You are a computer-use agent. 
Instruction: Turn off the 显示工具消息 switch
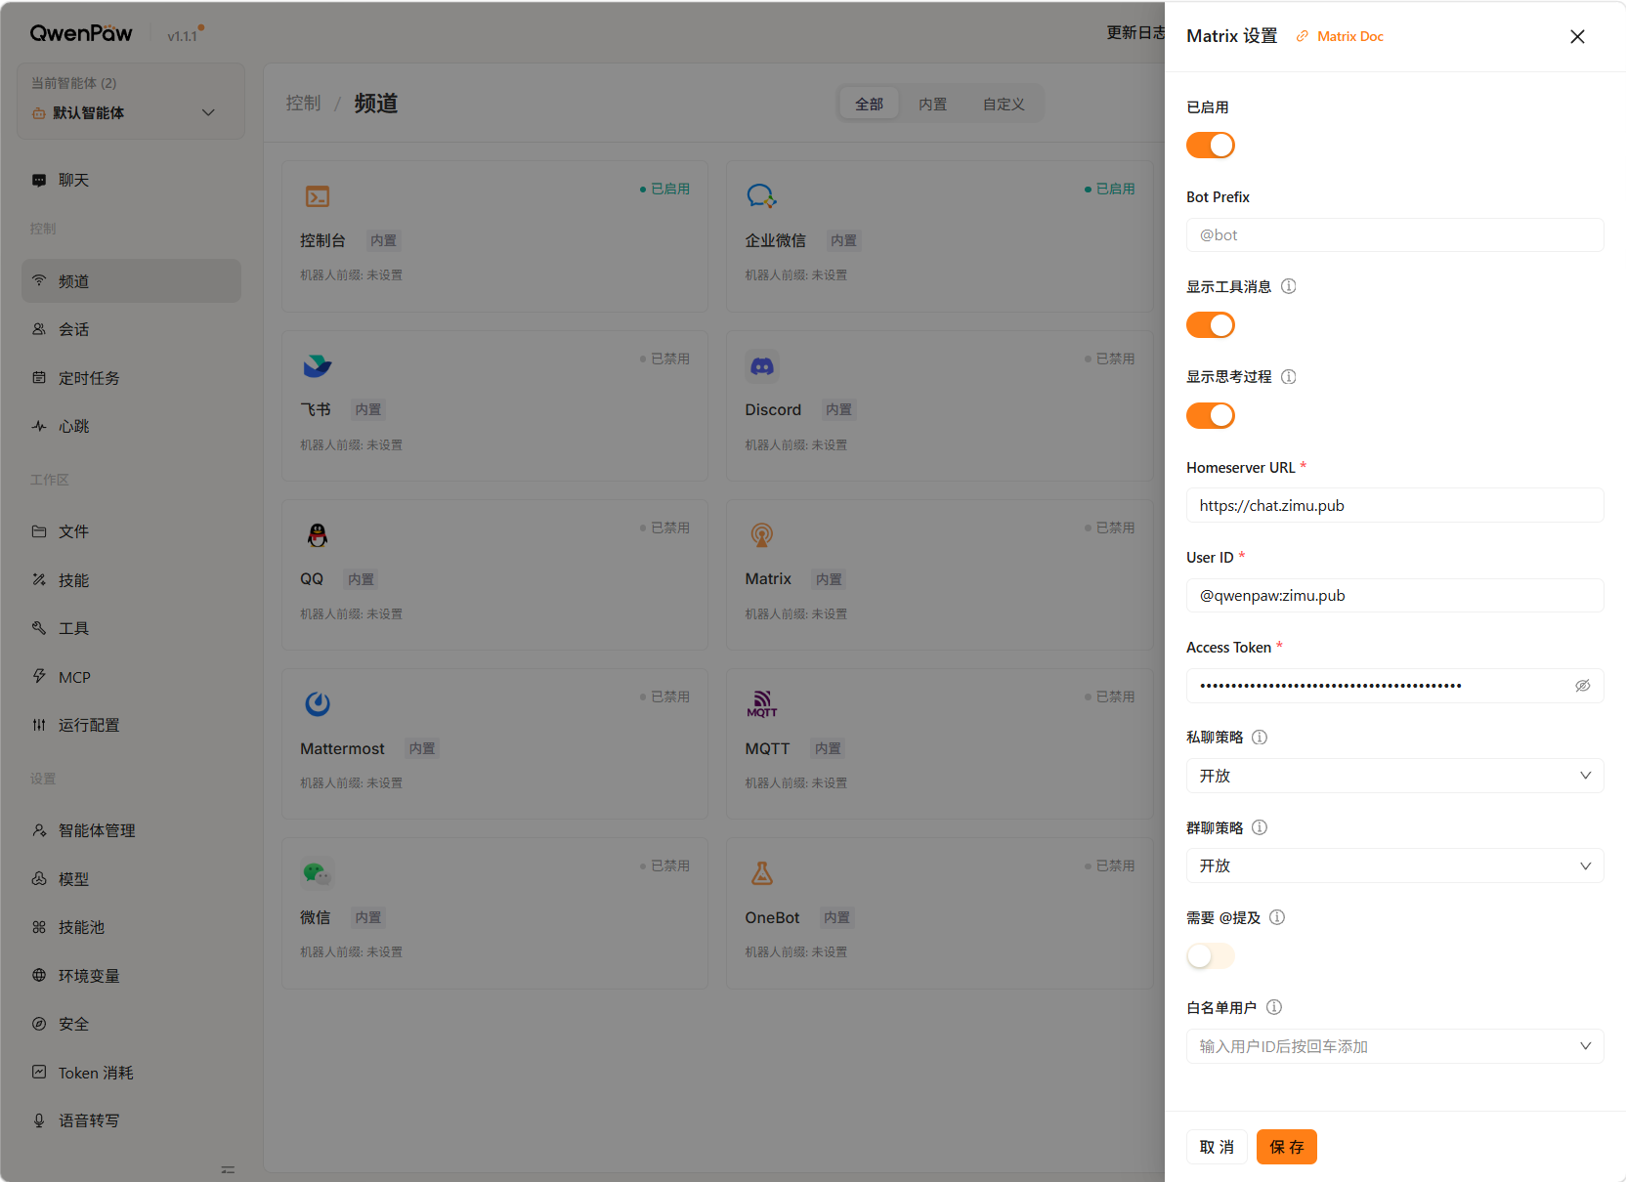point(1211,325)
